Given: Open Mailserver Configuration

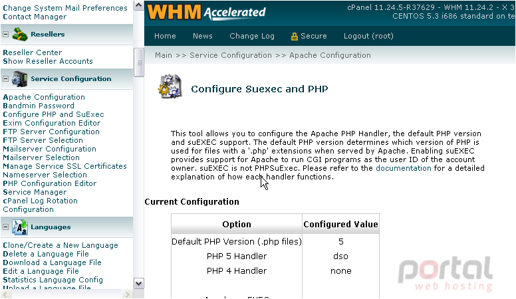Looking at the screenshot, I should [x=49, y=149].
